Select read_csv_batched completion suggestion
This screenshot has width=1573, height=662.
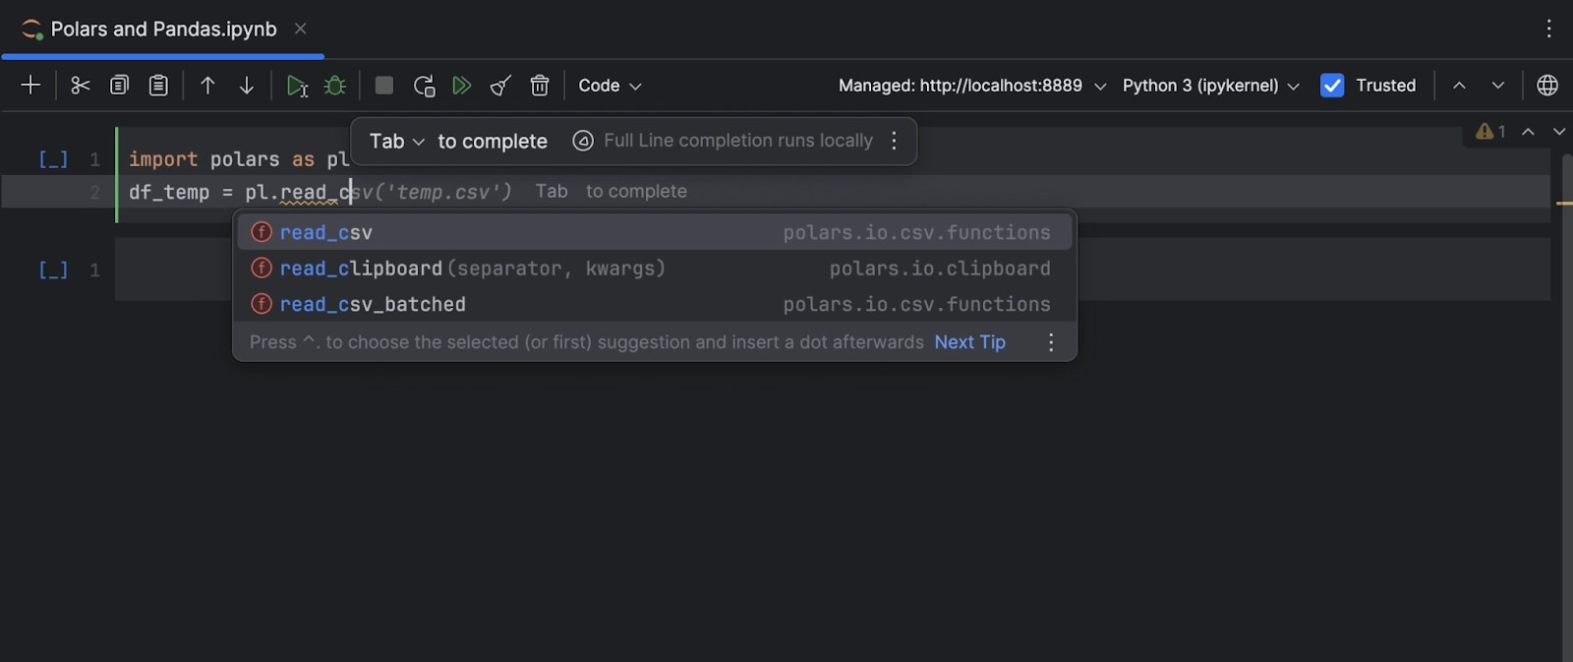[373, 305]
